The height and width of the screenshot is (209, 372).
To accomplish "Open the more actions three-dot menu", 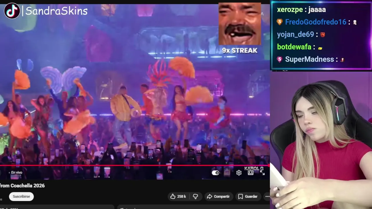I will [267, 197].
